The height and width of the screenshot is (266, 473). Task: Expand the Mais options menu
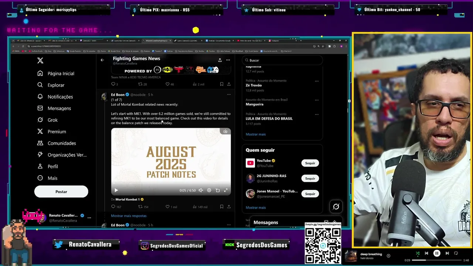point(47,178)
